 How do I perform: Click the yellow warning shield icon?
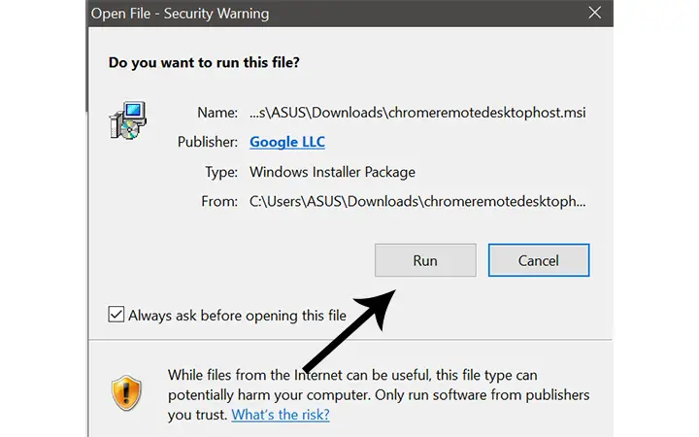[x=126, y=392]
